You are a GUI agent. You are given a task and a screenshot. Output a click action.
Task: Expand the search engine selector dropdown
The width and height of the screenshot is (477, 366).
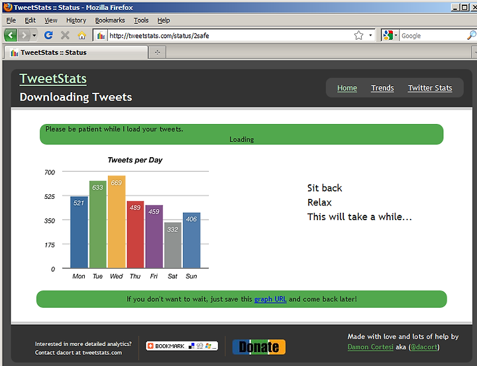pos(396,35)
